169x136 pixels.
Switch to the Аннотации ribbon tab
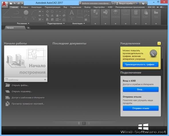(36, 7)
